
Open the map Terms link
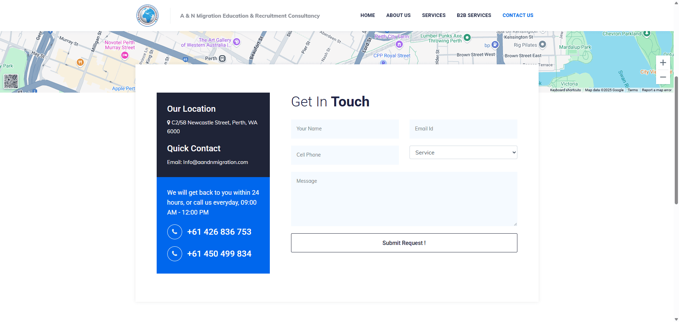pyautogui.click(x=633, y=90)
